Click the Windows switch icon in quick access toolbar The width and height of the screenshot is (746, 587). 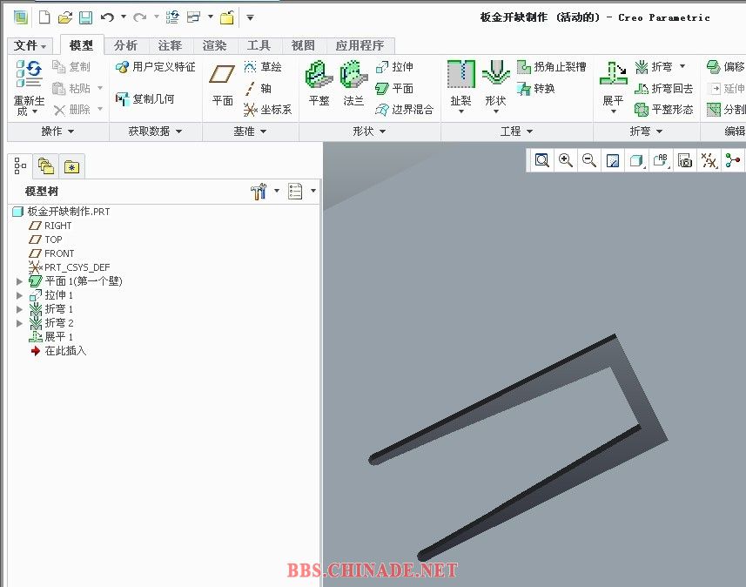click(193, 17)
